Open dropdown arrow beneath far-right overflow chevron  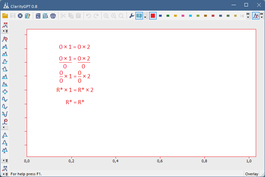tap(262, 17)
